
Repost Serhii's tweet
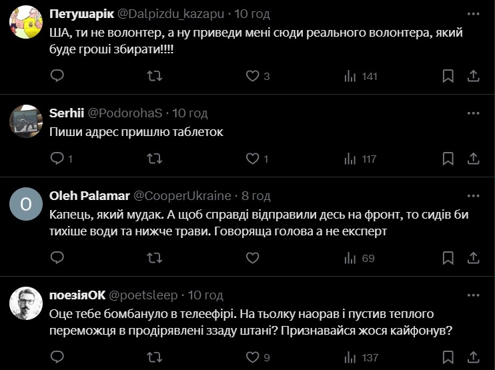tap(154, 159)
